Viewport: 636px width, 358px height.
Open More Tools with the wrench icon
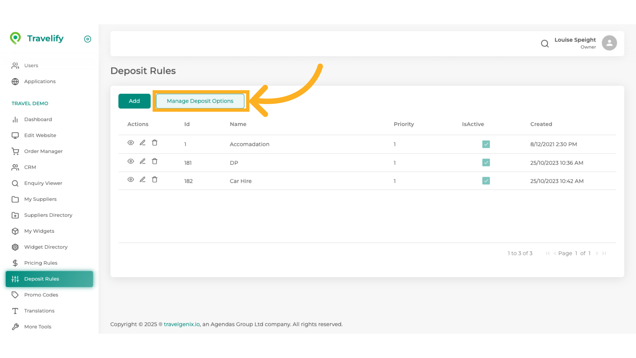tap(15, 327)
